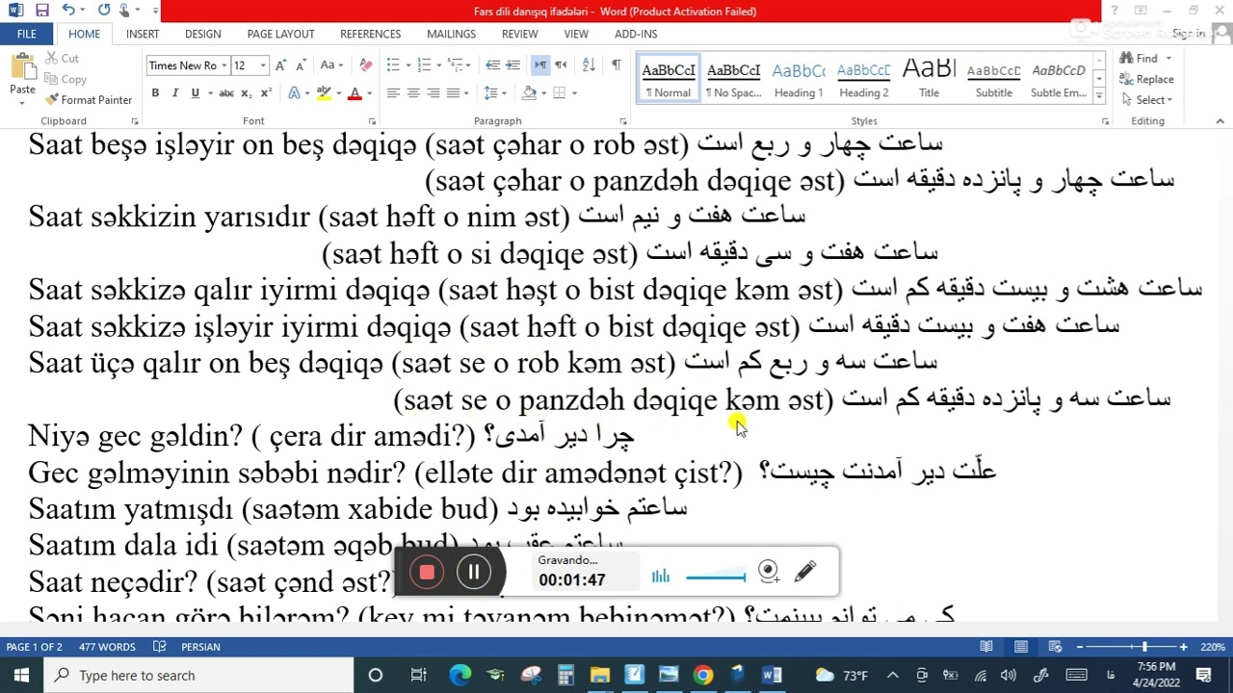This screenshot has height=693, width=1233.
Task: Open the font size dropdown
Action: pos(263,65)
